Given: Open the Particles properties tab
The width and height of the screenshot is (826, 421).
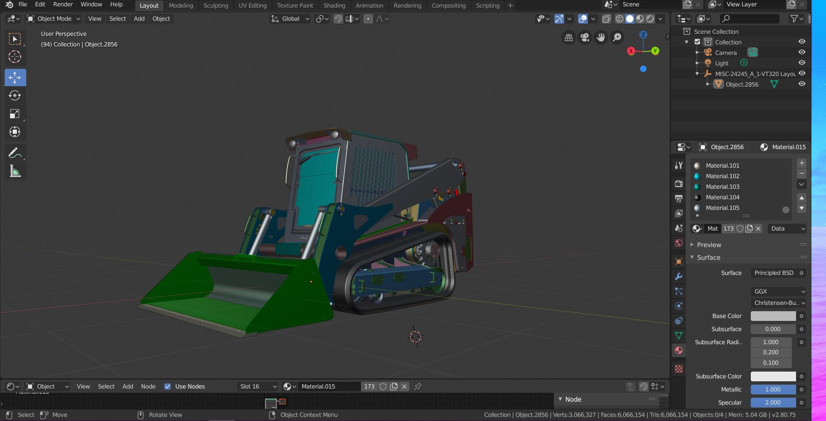Looking at the screenshot, I should click(679, 291).
